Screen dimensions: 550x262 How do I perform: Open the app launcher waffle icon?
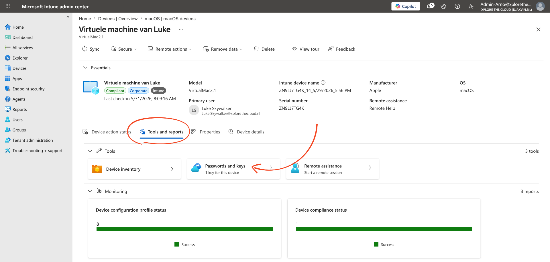click(8, 6)
